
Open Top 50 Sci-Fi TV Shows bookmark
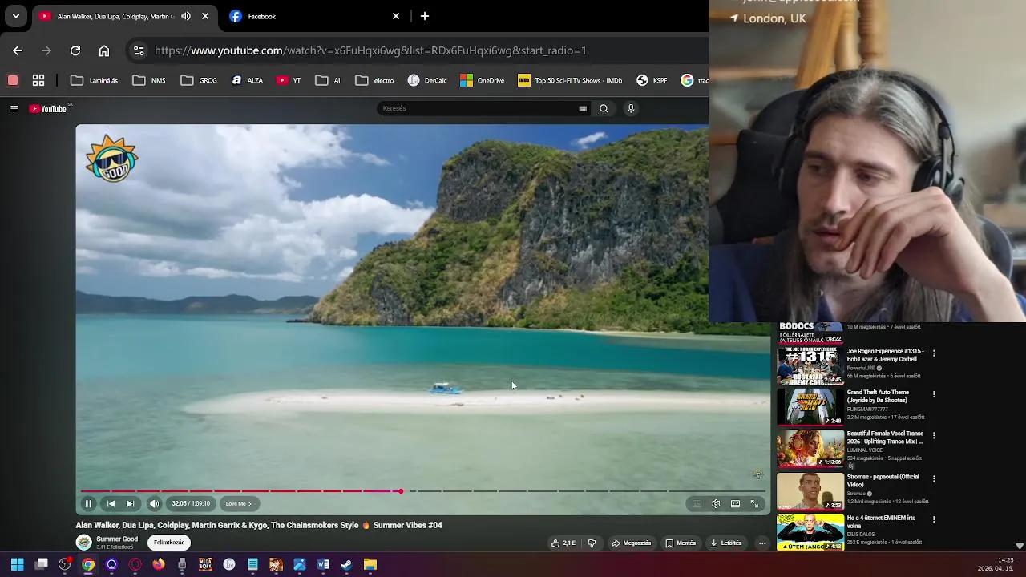[570, 80]
